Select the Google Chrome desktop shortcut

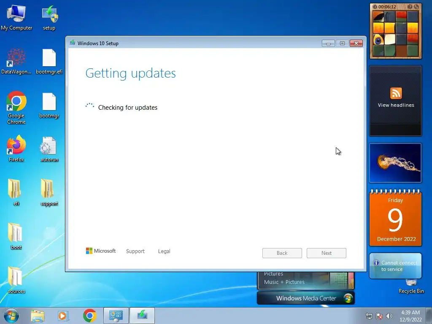(16, 108)
